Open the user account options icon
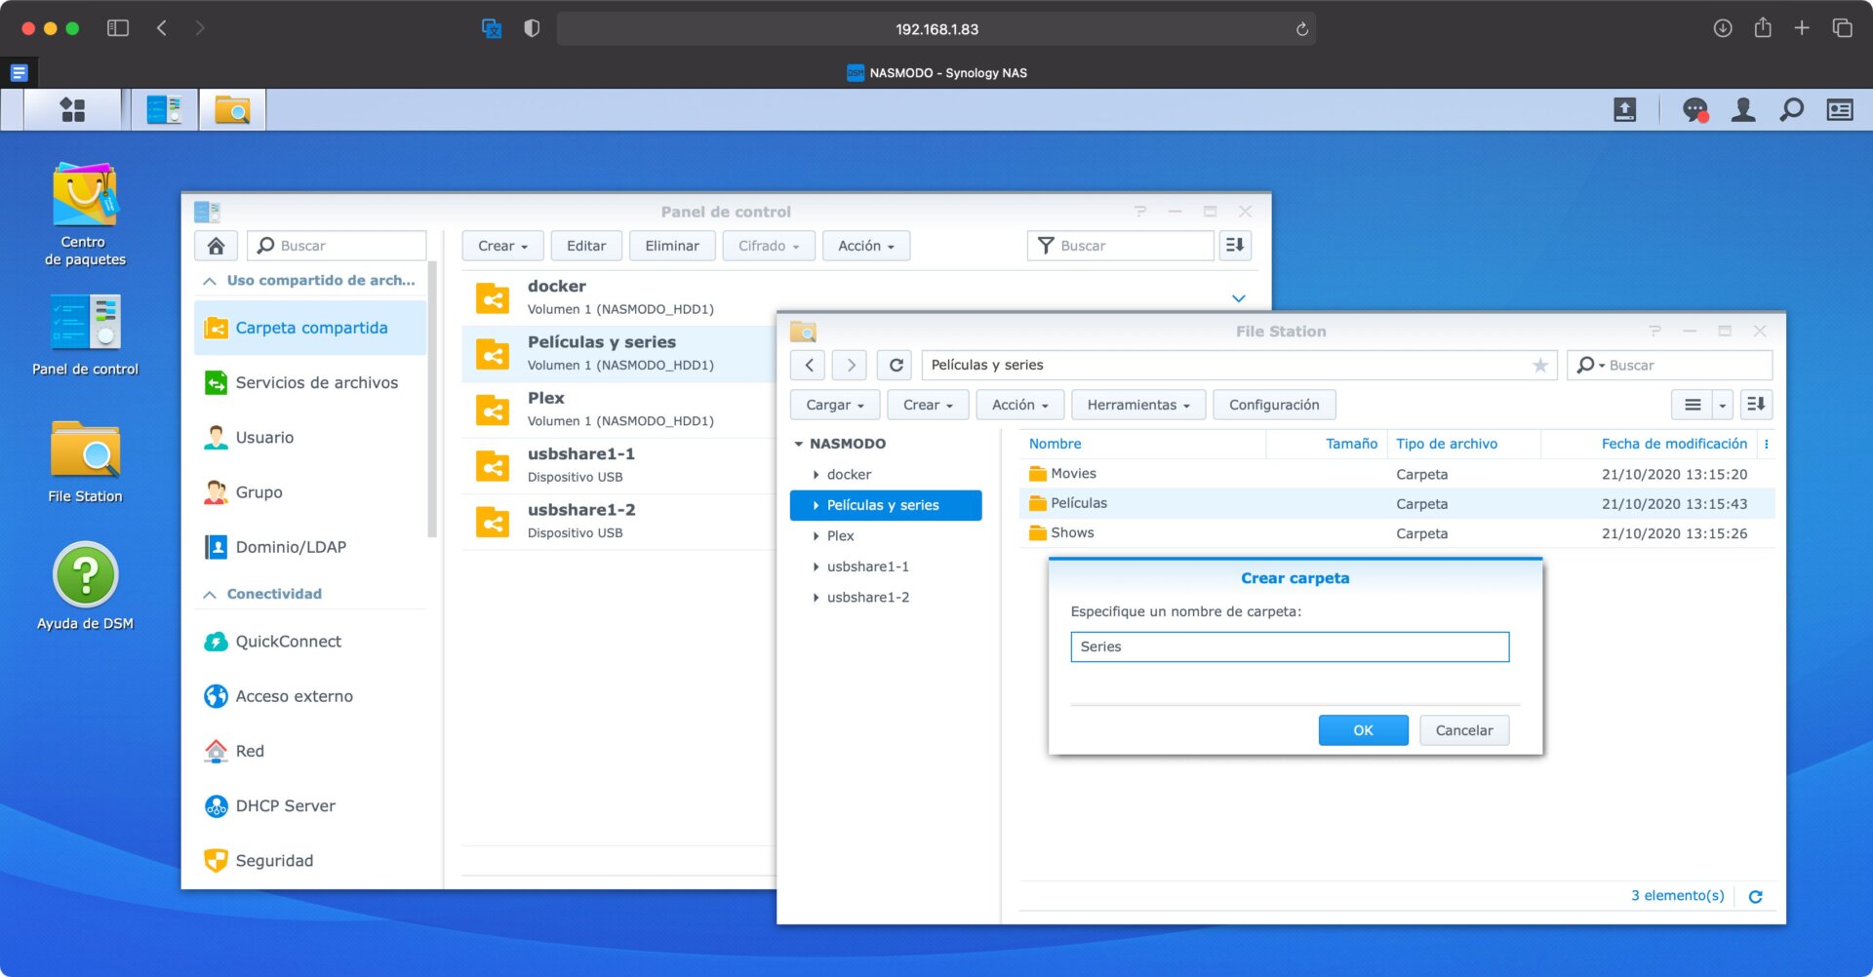The width and height of the screenshot is (1873, 977). (x=1743, y=109)
